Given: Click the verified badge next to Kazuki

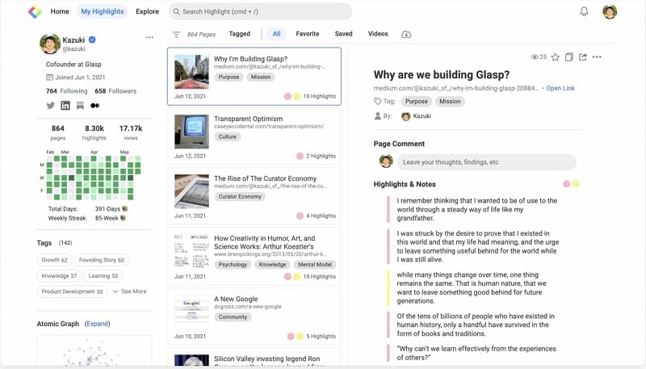Looking at the screenshot, I should click(92, 40).
